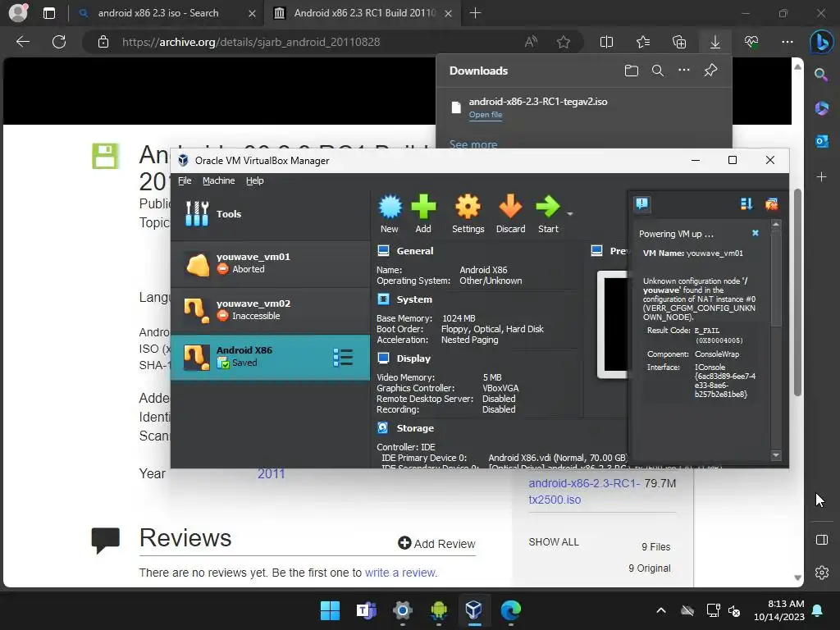The height and width of the screenshot is (630, 840).
Task: Select youwave_vm02 inaccessible machine
Action: point(270,310)
